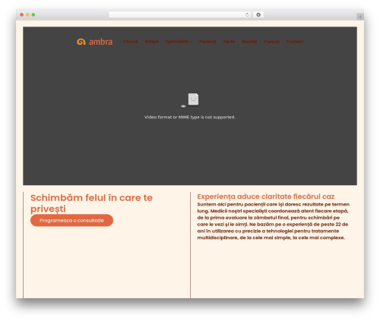380x321 pixels.
Task: Open the downloads icon beside the address bar
Action: coord(258,14)
